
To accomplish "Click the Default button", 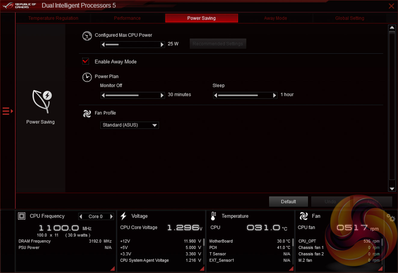I will 288,201.
